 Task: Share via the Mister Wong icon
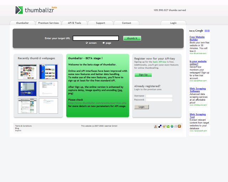(156, 127)
